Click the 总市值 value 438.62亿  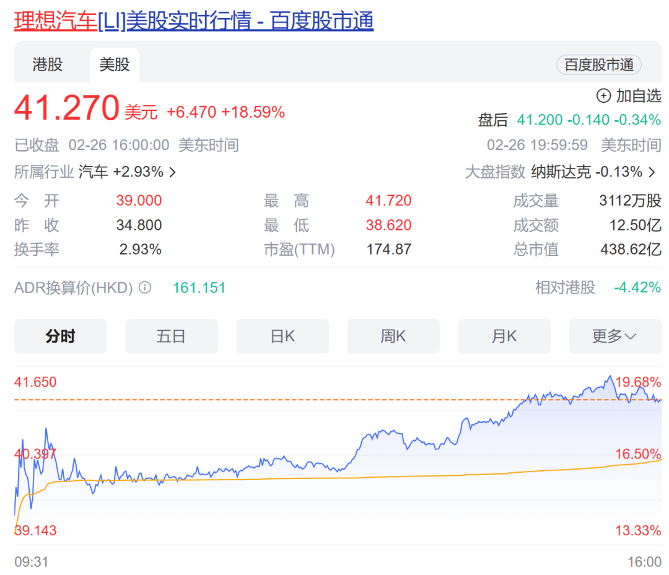[631, 249]
